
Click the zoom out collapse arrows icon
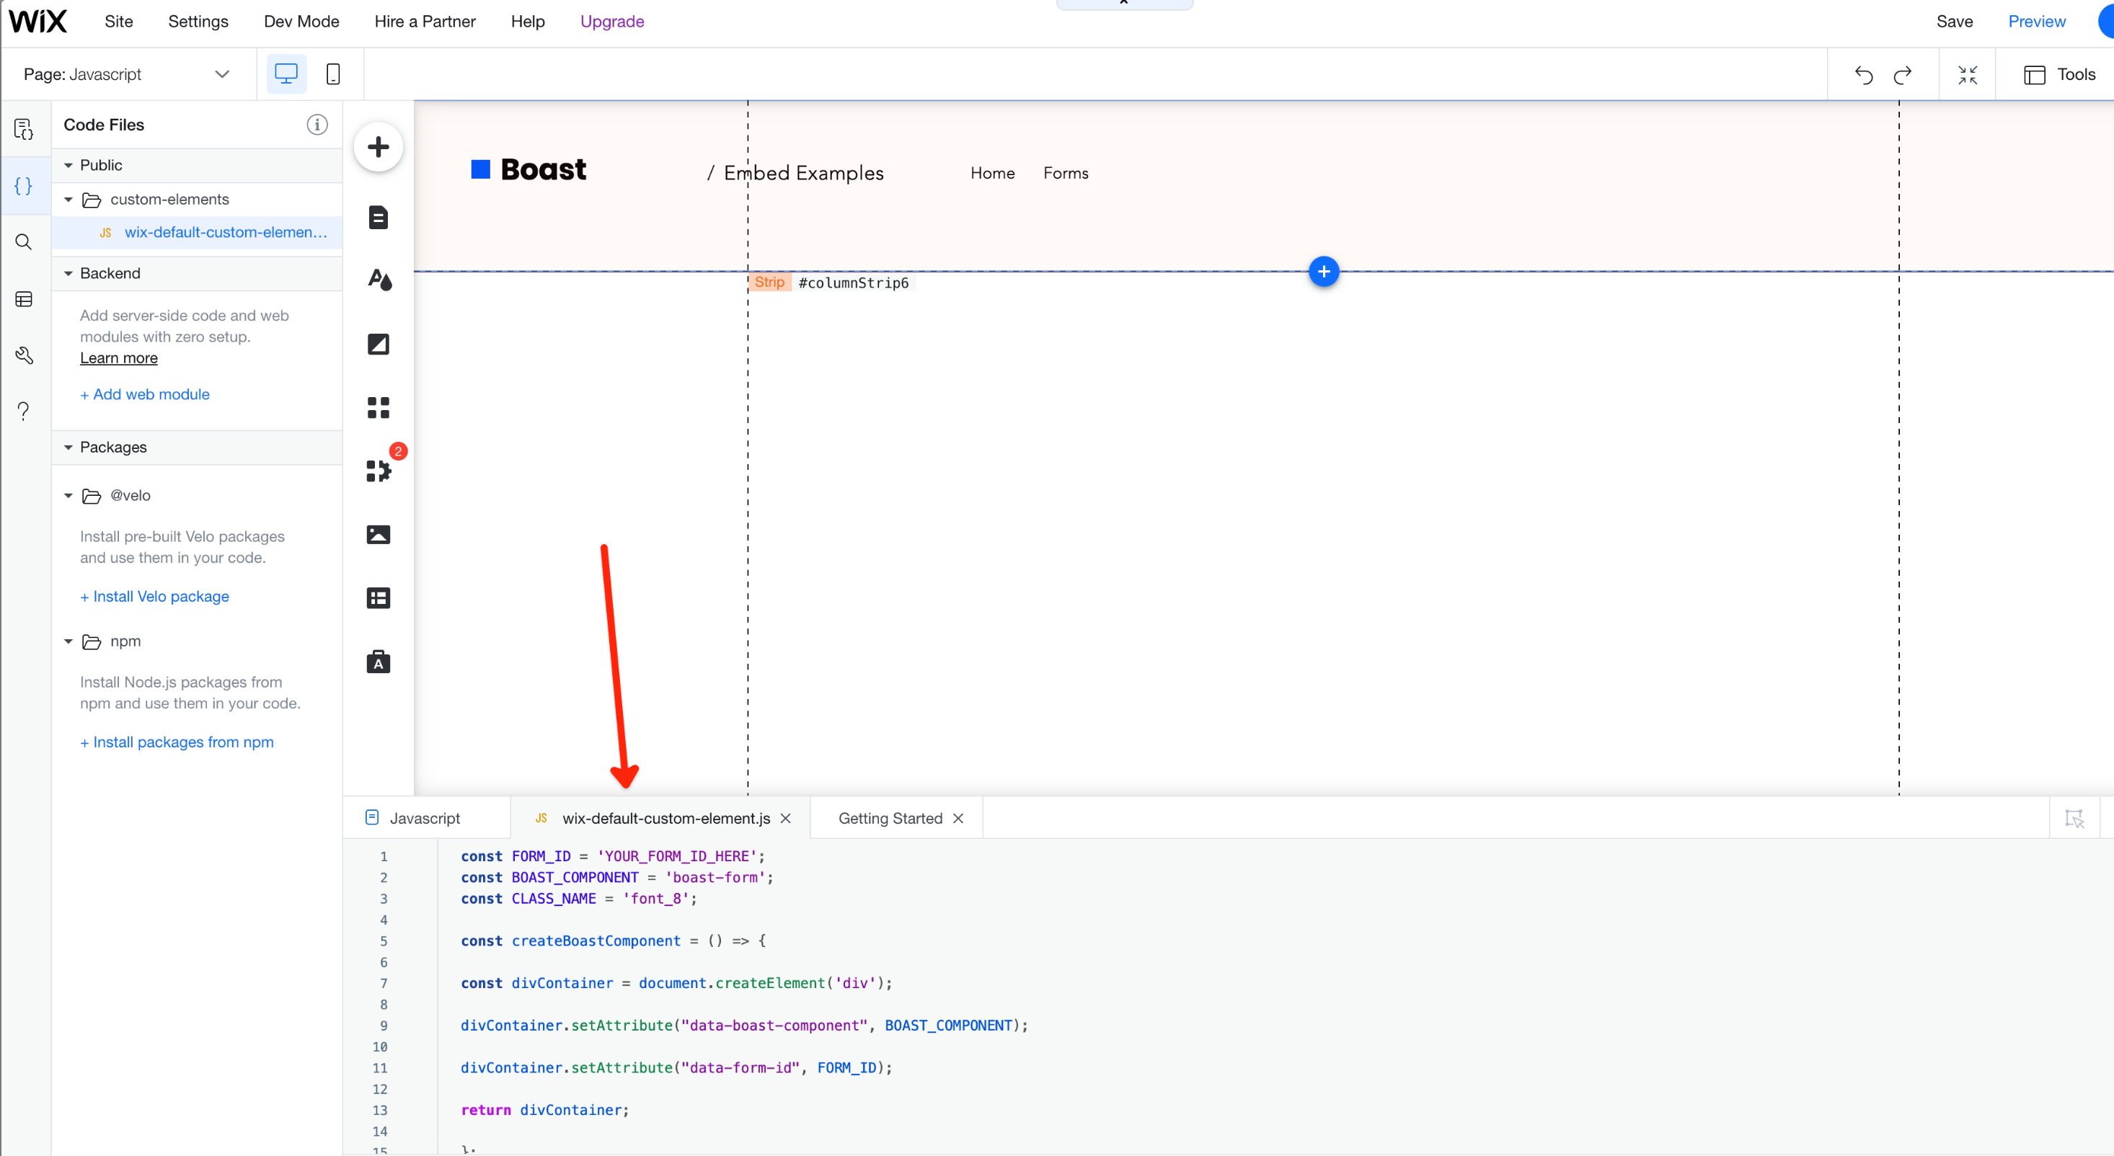coord(1967,75)
